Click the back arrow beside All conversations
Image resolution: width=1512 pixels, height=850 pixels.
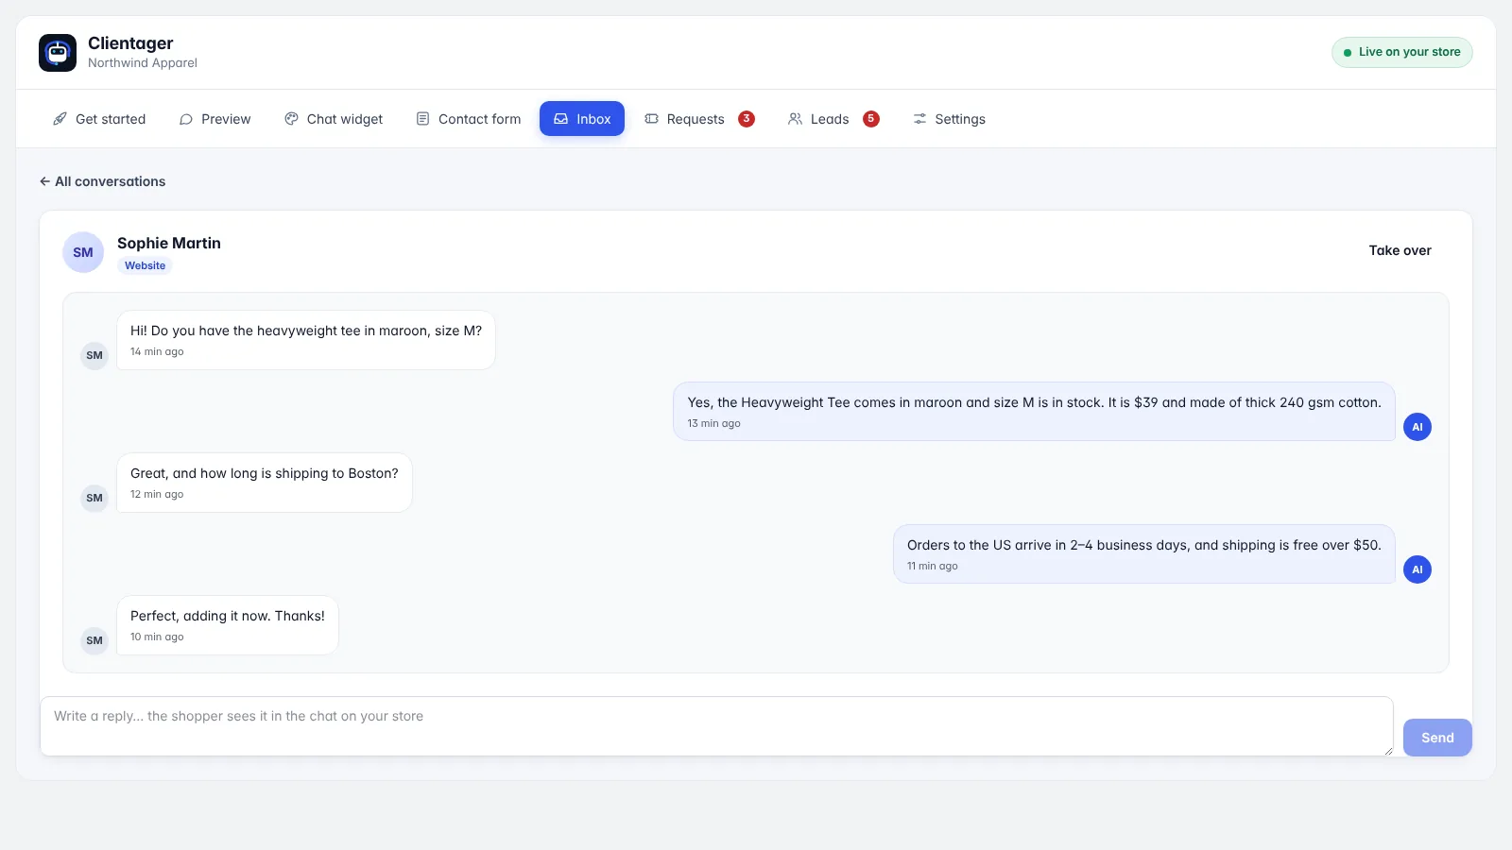click(44, 181)
